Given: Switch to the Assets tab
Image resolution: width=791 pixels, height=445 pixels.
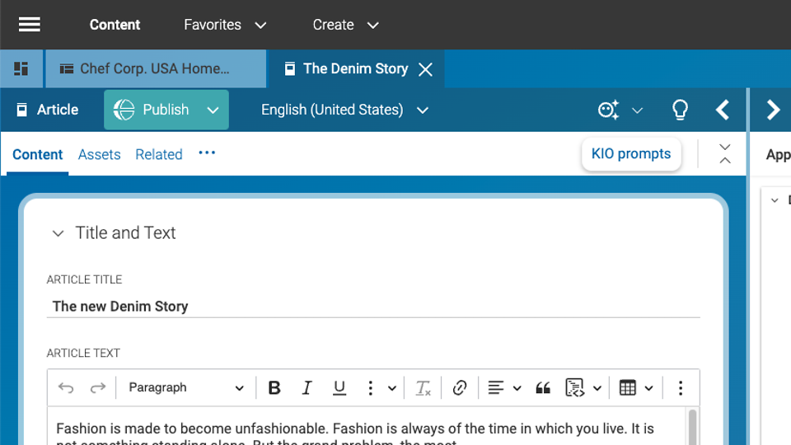Looking at the screenshot, I should (x=100, y=154).
